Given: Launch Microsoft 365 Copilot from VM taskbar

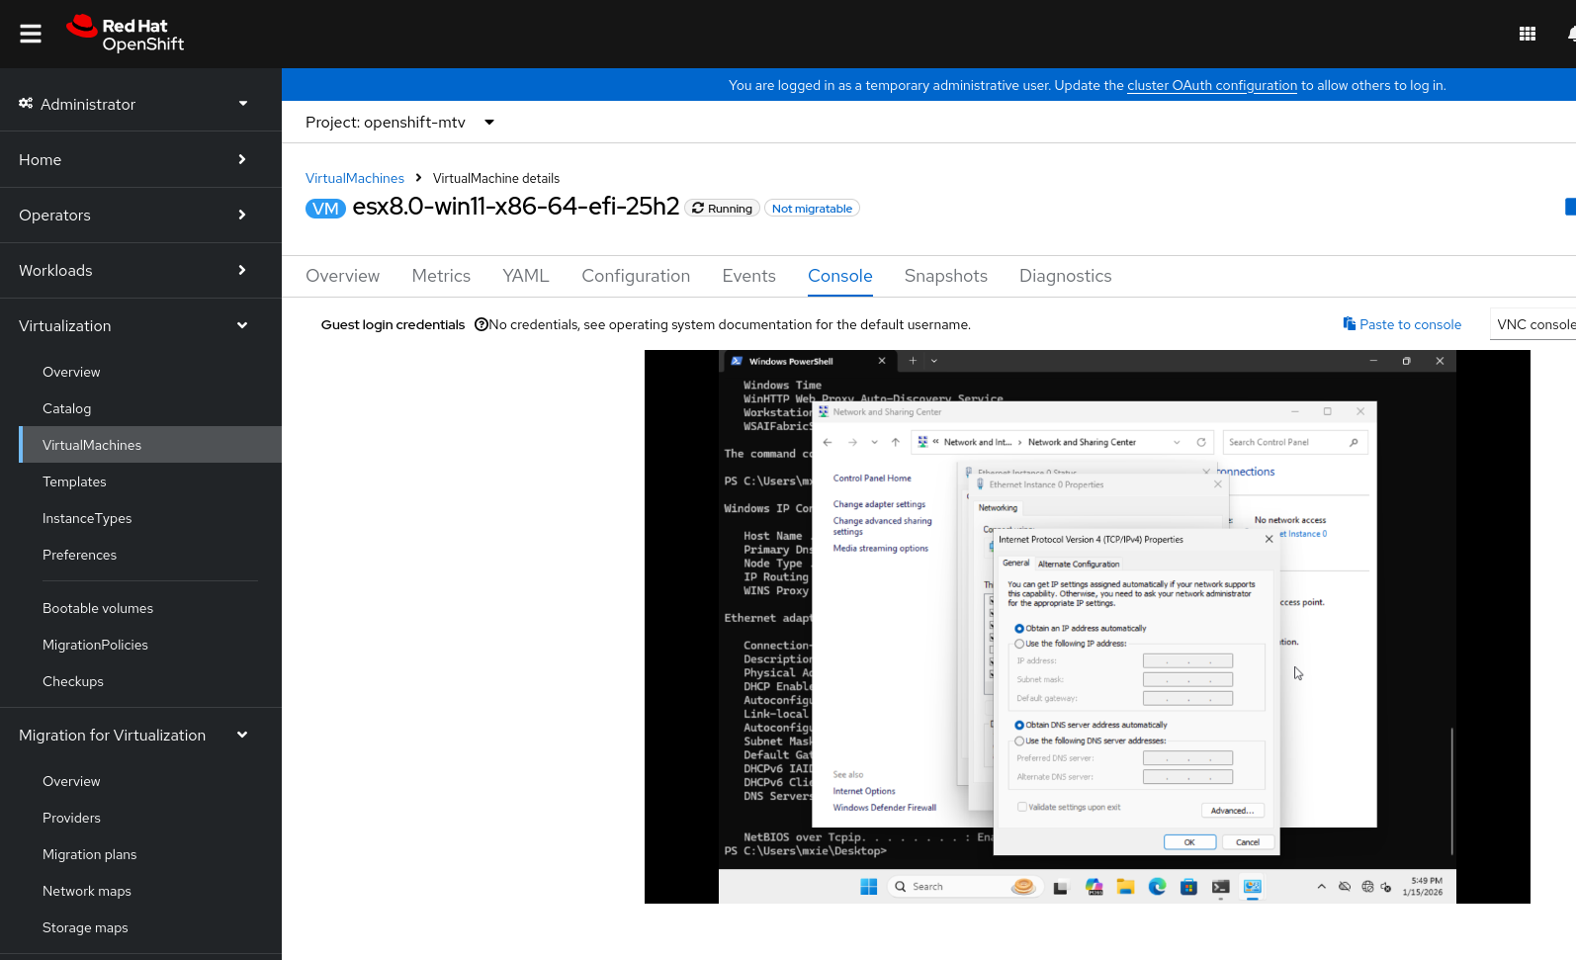Looking at the screenshot, I should [x=1094, y=887].
